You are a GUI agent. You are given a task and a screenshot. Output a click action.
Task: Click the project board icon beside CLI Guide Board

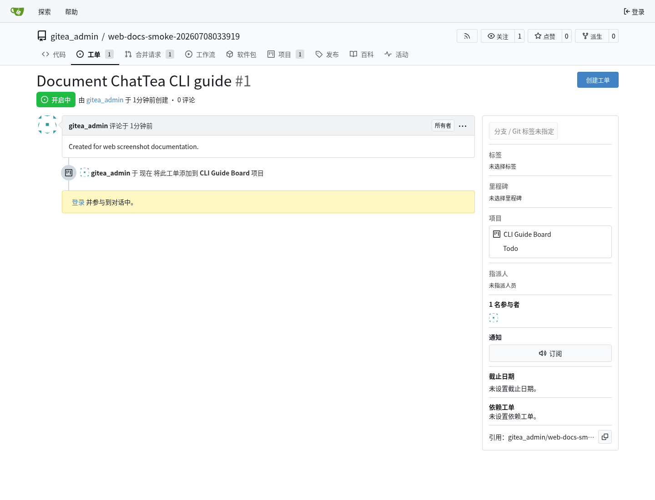point(497,234)
